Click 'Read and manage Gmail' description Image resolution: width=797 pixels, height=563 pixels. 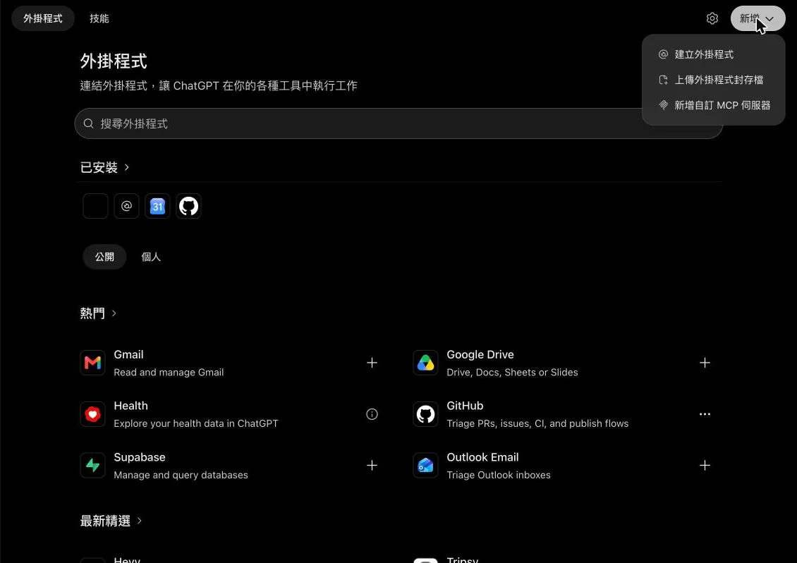169,373
